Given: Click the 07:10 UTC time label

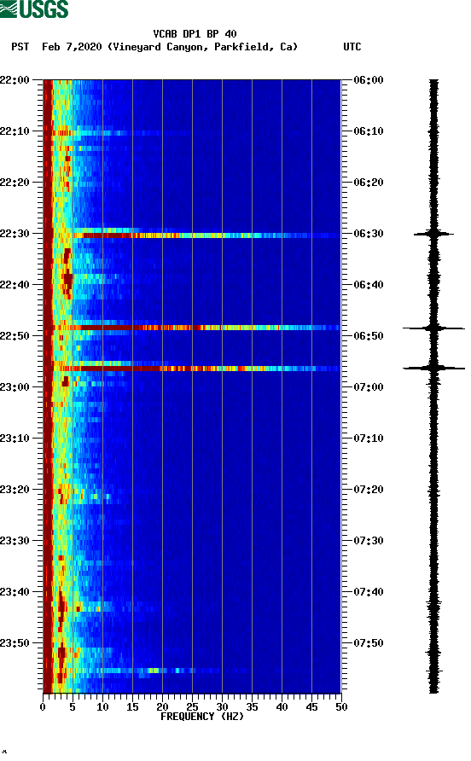Looking at the screenshot, I should [369, 439].
